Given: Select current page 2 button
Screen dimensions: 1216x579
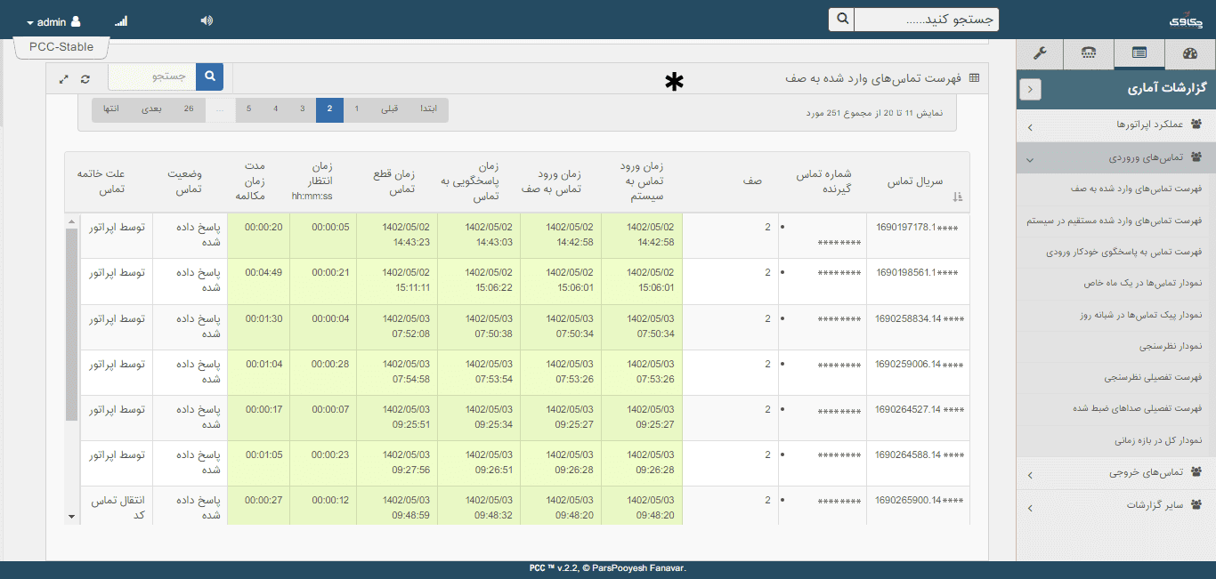Looking at the screenshot, I should (x=329, y=109).
